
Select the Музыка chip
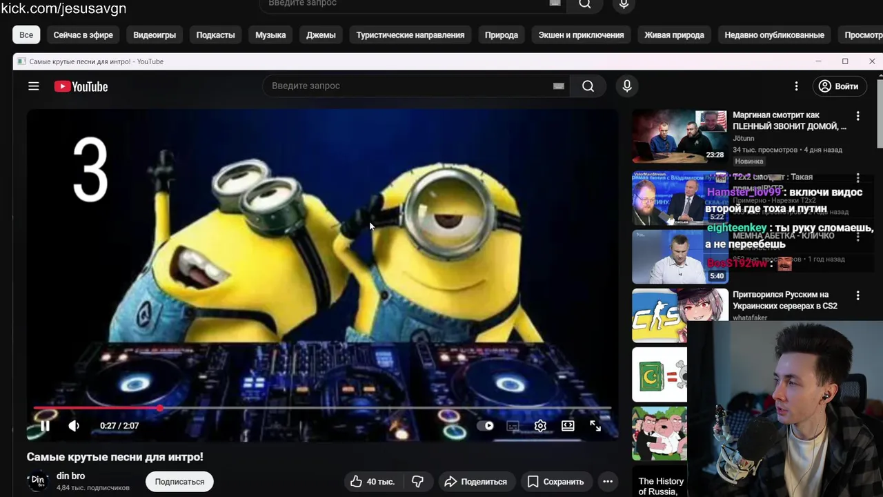(270, 35)
